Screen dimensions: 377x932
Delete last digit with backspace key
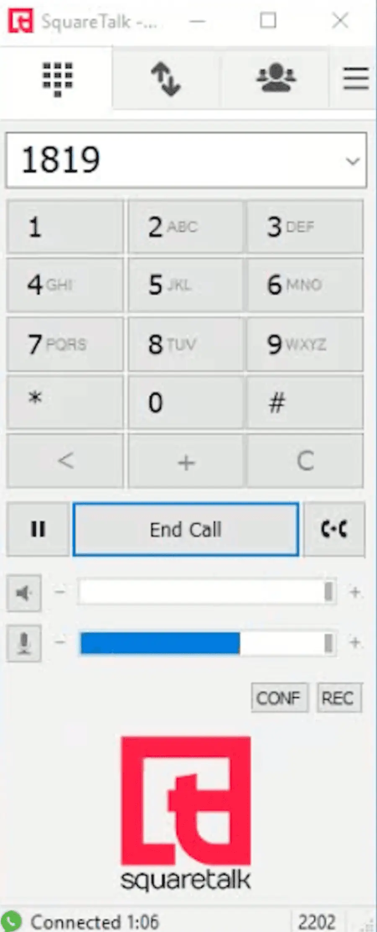coord(65,461)
